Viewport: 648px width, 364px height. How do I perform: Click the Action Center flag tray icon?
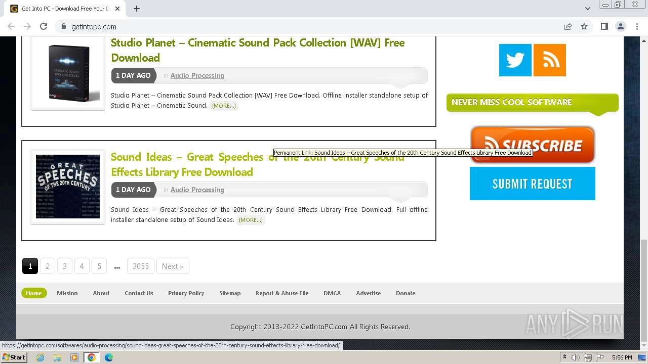pyautogui.click(x=599, y=357)
